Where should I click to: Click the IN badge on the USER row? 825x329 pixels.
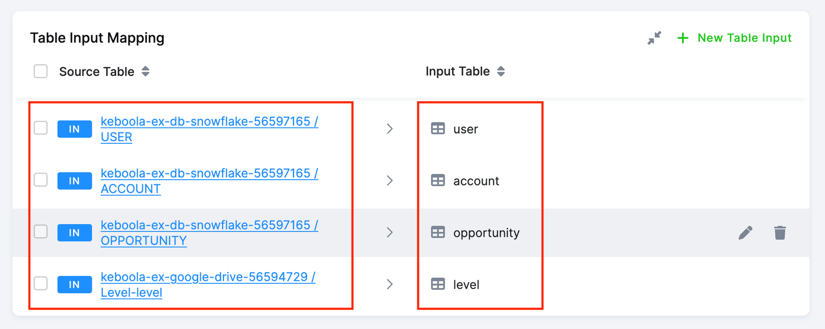[75, 129]
